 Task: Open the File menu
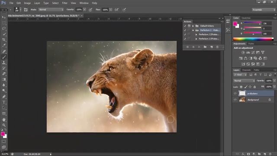point(11,3)
